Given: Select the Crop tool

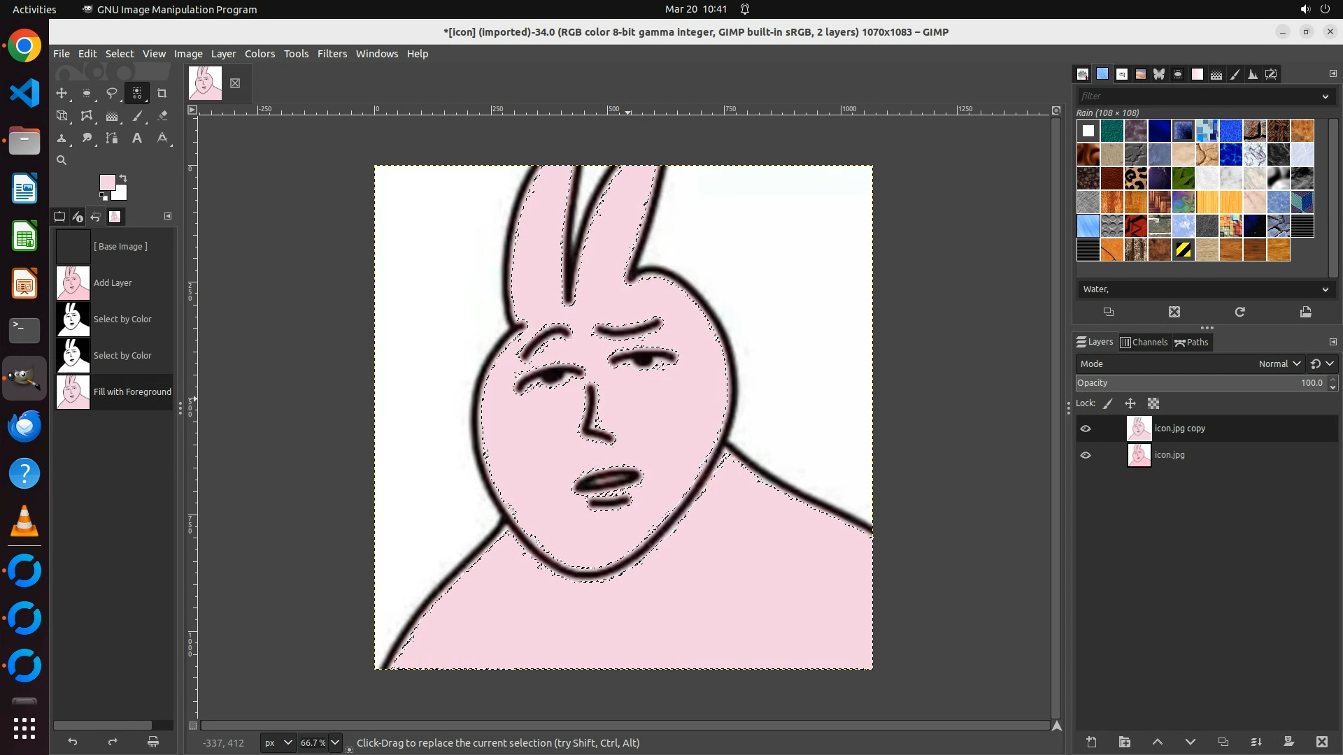Looking at the screenshot, I should click(x=162, y=93).
